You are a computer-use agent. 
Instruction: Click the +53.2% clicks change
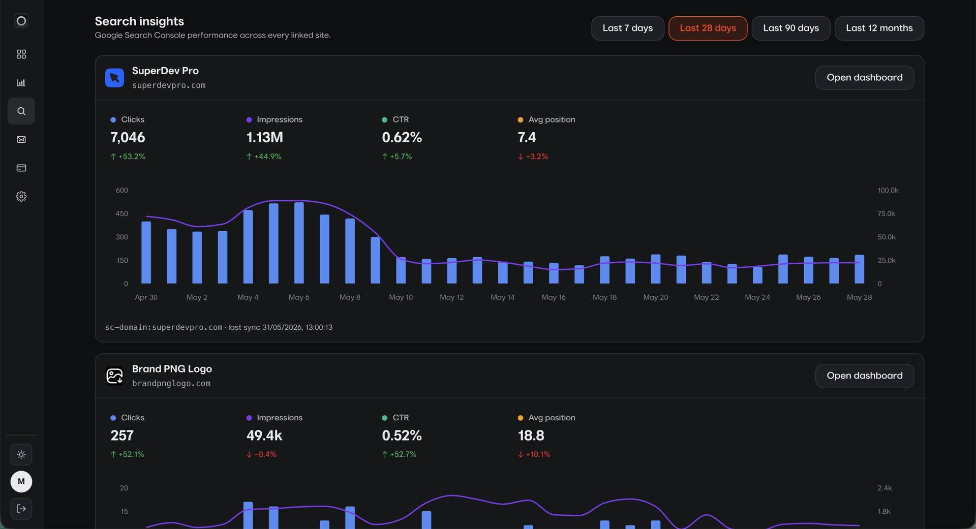(x=128, y=157)
